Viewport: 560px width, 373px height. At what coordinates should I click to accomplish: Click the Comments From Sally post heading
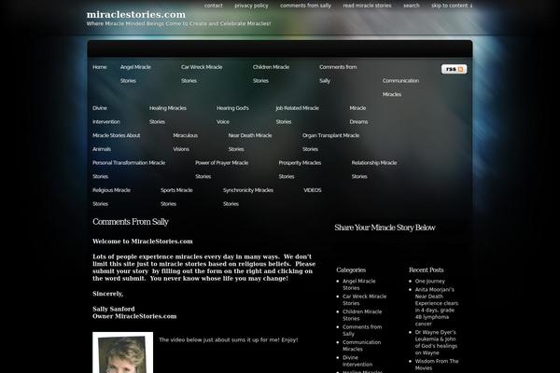pos(131,222)
